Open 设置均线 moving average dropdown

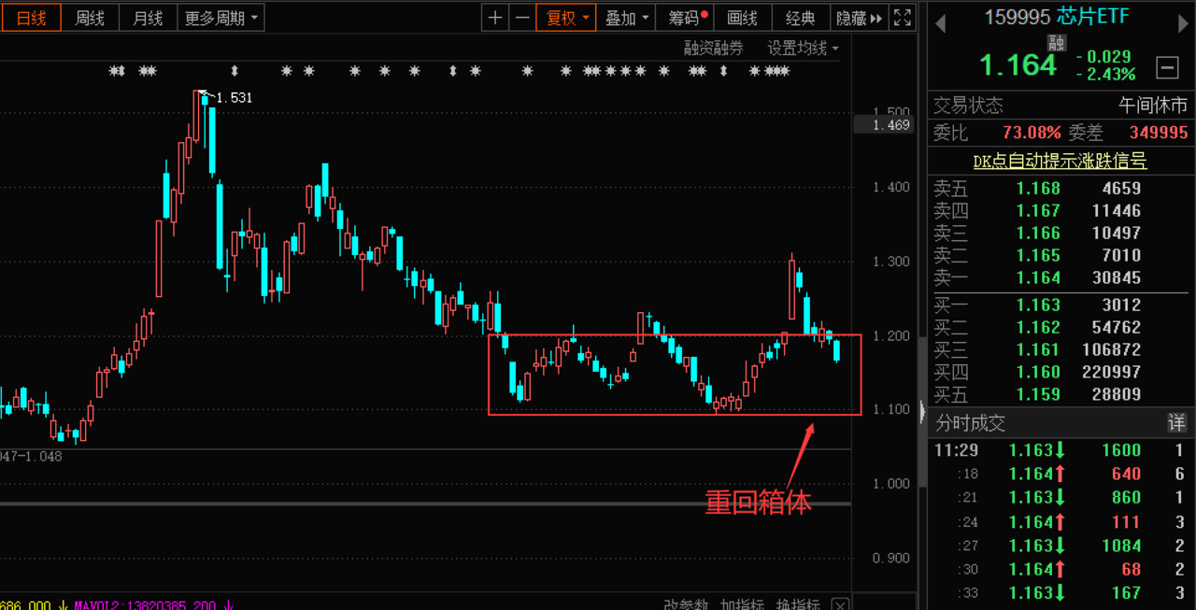click(x=803, y=49)
